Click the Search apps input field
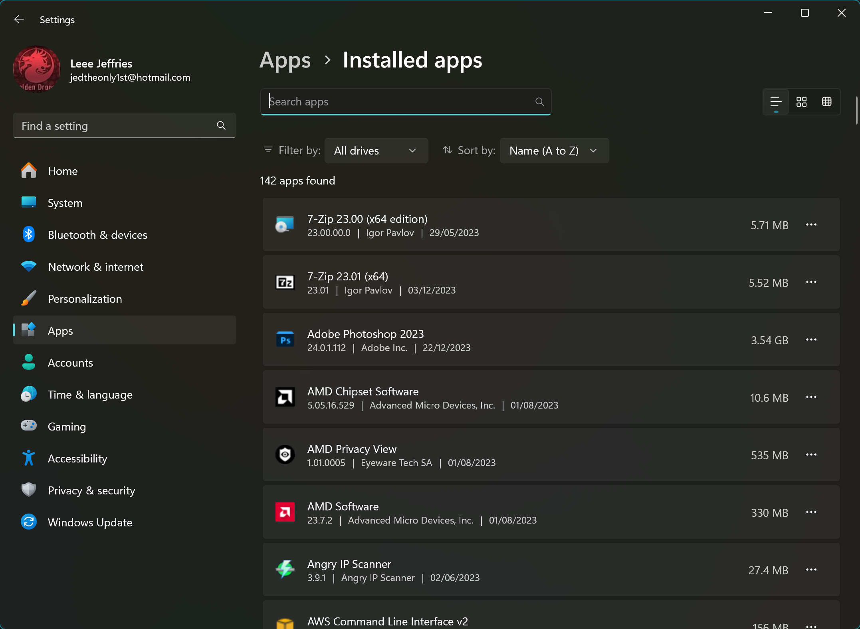Viewport: 860px width, 629px height. 406,102
